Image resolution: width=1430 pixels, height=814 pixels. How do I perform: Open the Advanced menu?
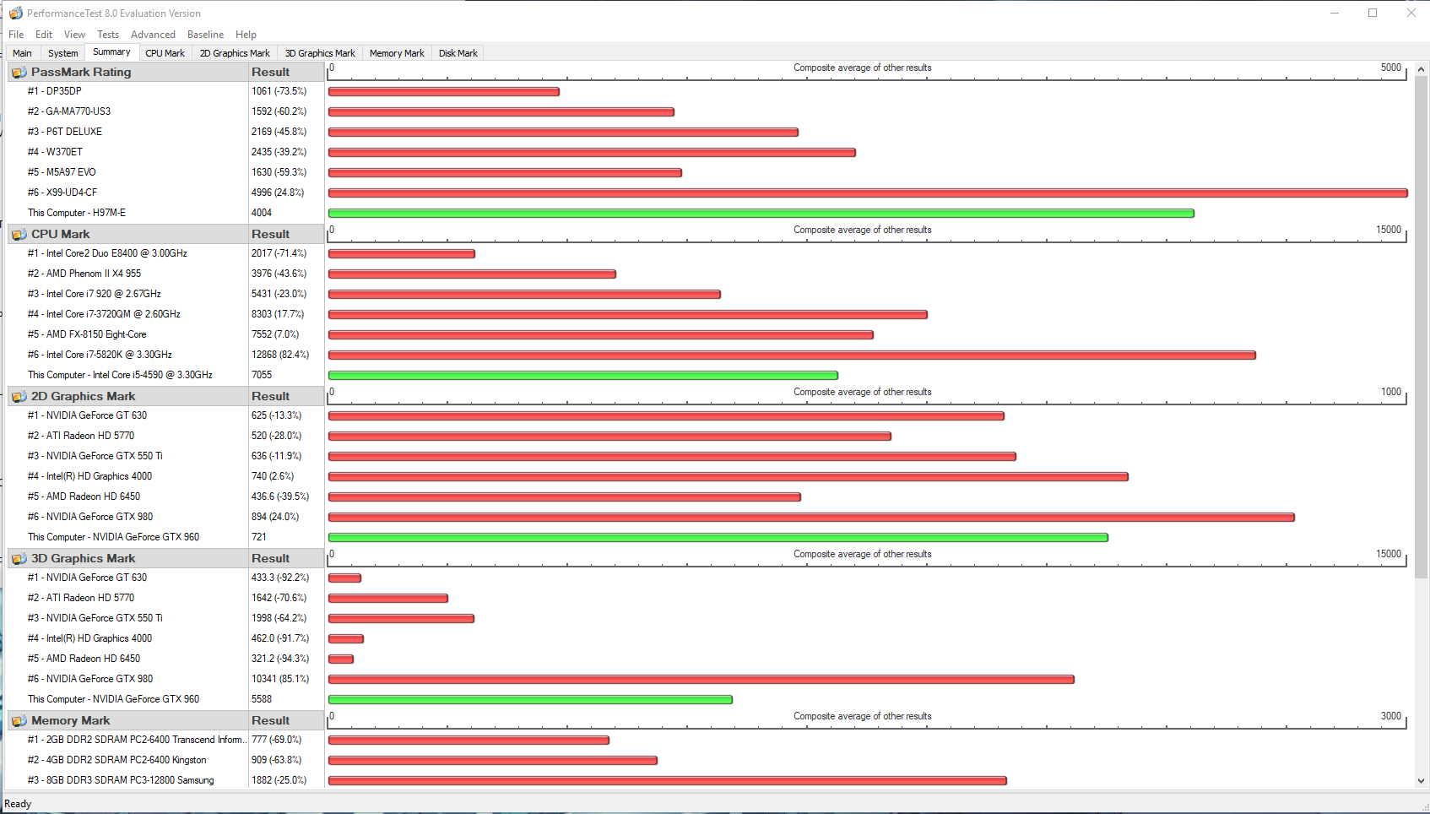coord(153,35)
